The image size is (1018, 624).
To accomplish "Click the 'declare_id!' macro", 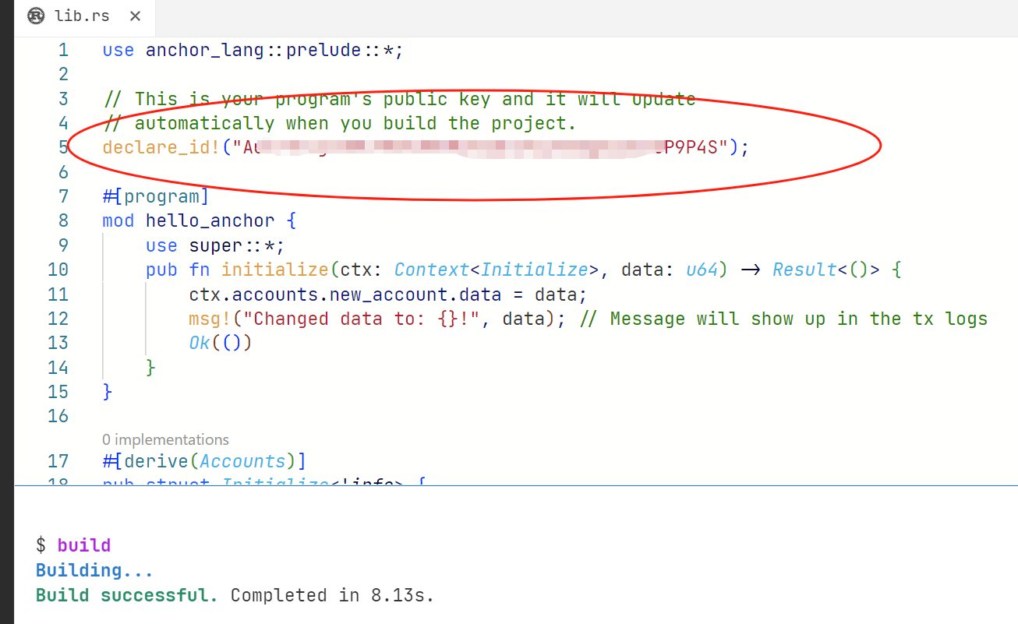I will pyautogui.click(x=161, y=147).
